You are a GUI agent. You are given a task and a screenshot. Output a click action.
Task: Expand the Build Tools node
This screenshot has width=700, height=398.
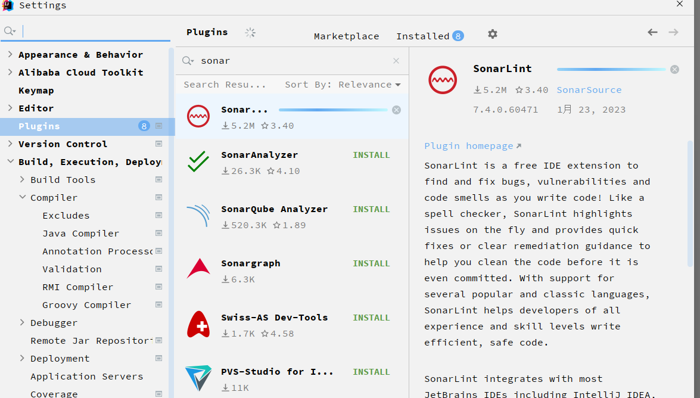pos(22,179)
